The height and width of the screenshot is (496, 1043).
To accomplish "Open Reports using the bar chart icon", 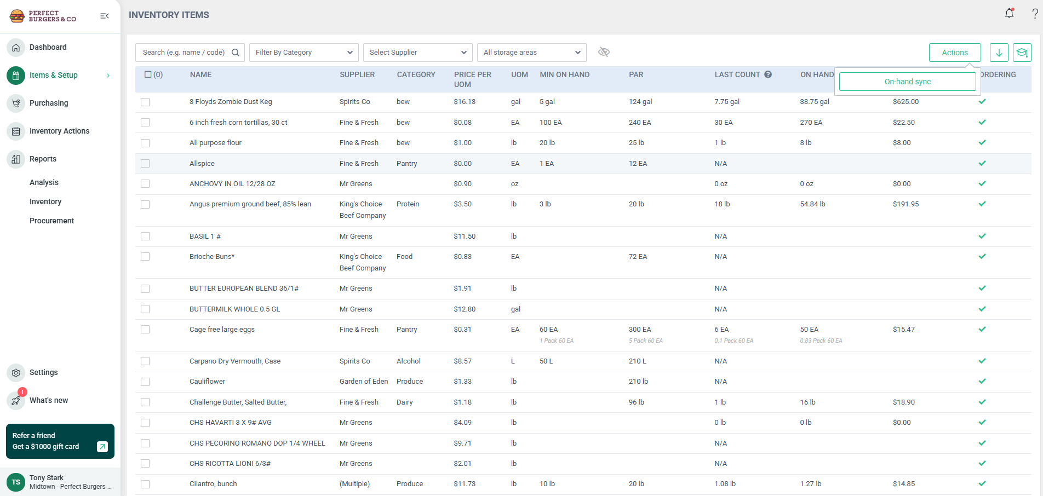I will pos(15,159).
